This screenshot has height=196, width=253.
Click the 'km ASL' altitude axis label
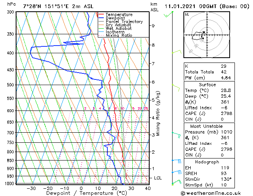click(154, 7)
